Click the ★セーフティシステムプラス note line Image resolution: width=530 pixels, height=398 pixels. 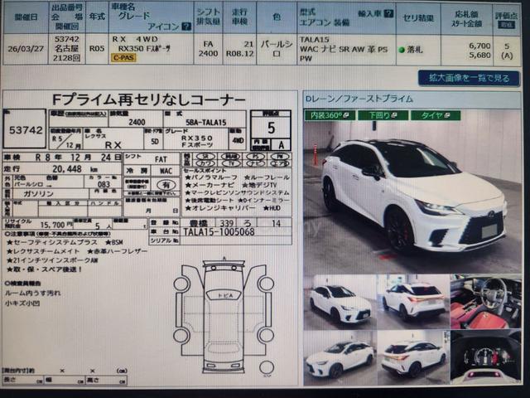coord(51,242)
